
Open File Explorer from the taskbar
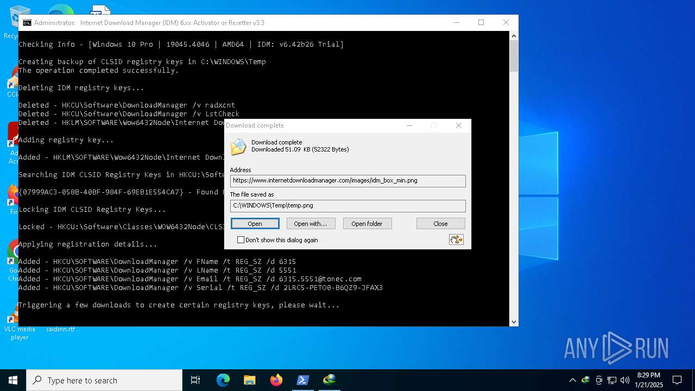click(x=249, y=380)
